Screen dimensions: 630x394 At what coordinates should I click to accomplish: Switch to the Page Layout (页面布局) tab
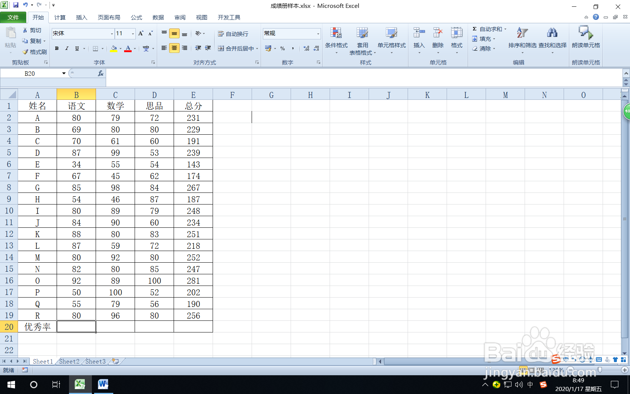pyautogui.click(x=109, y=17)
